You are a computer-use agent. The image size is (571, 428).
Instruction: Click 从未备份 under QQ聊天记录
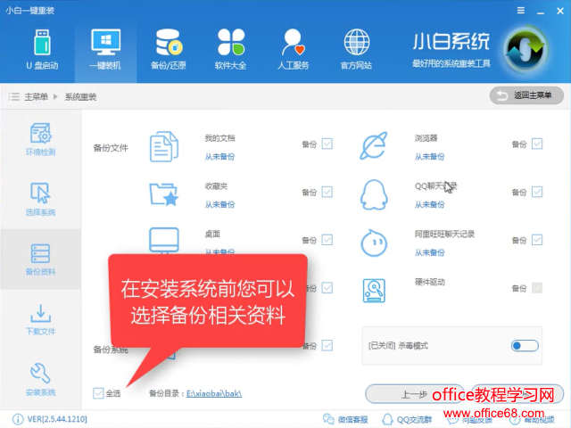point(429,204)
